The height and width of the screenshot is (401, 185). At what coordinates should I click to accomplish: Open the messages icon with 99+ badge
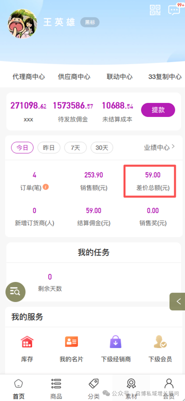(175, 9)
